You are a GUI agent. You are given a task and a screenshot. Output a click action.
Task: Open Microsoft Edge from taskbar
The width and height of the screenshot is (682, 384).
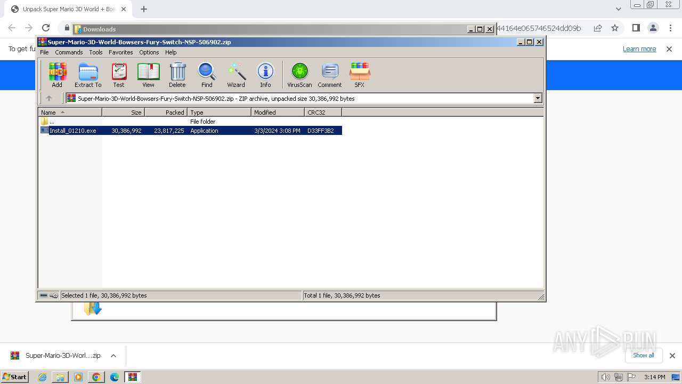[115, 377]
